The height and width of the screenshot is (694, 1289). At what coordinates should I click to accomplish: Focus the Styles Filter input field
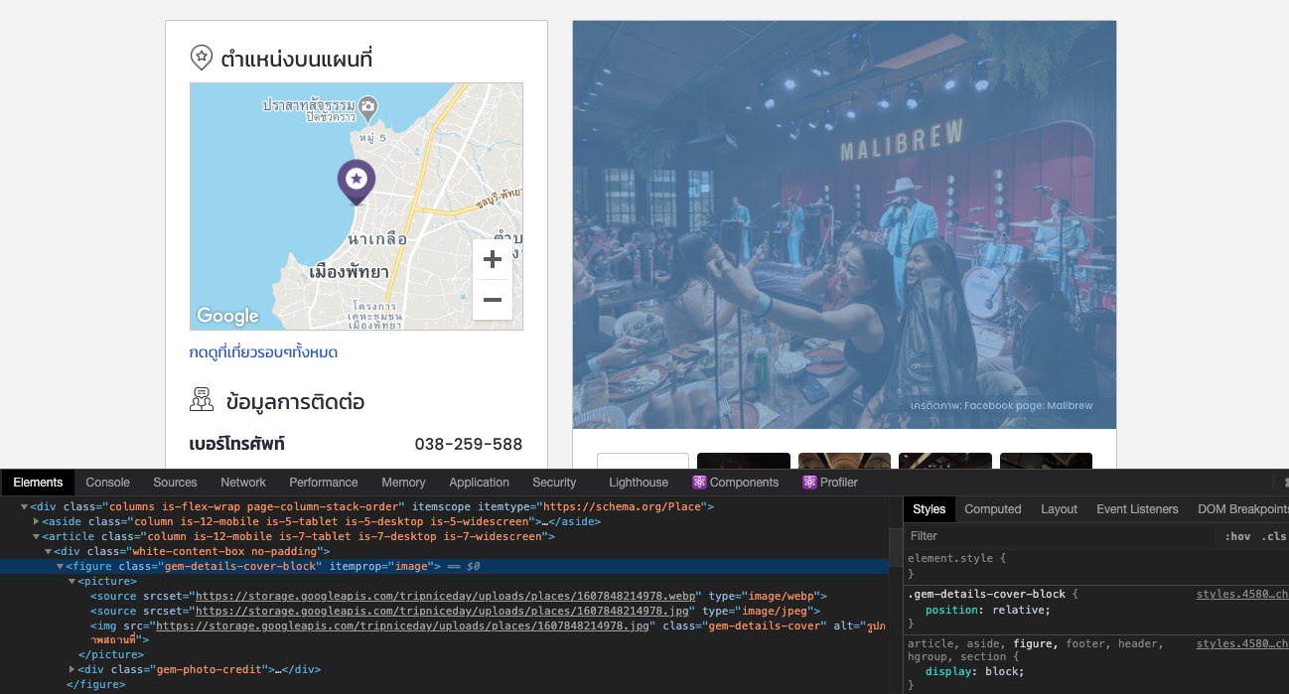click(1060, 536)
